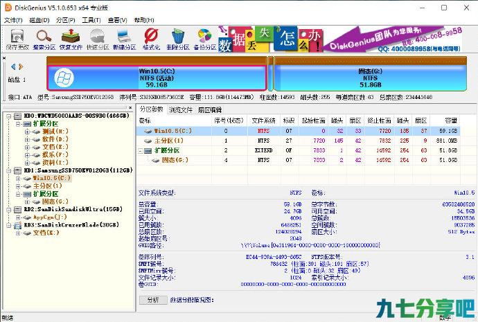Click the 序号(状态) column header
Viewport: 478px width, 322px height.
coord(229,120)
